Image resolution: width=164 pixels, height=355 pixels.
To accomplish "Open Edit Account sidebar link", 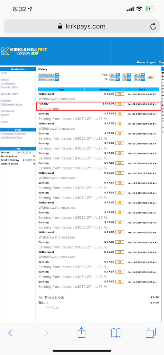I will point(8,111).
